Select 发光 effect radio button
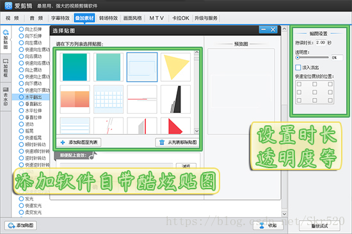352x234 pixels. click(21, 199)
